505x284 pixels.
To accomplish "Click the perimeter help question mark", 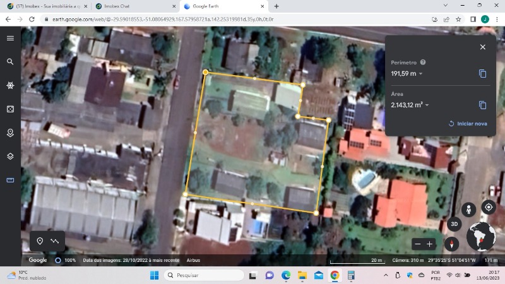I will 423,62.
